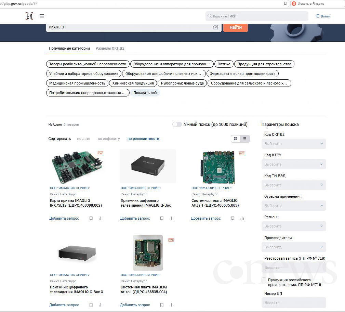345x312 pixels.
Task: Open Код ОКПД2 dropdown
Action: click(x=294, y=144)
